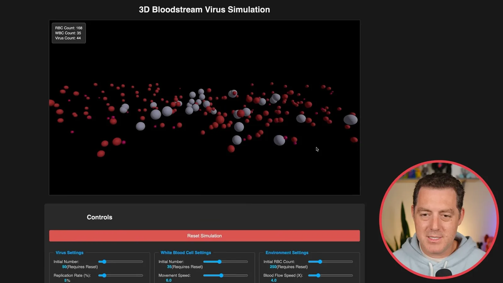This screenshot has height=283, width=503.
Task: Click the Initial RBC Count label
Action: click(279, 262)
